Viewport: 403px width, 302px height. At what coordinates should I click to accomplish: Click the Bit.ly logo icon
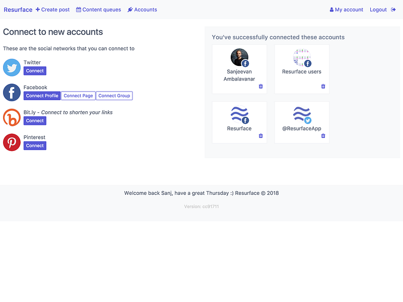pyautogui.click(x=12, y=117)
